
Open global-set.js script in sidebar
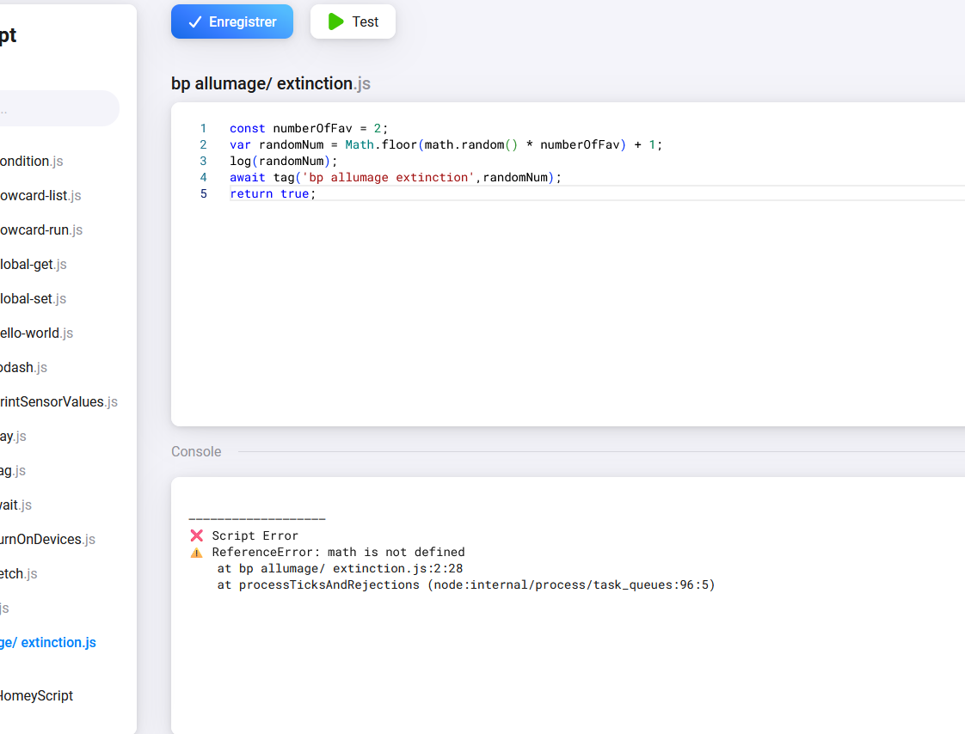point(34,299)
